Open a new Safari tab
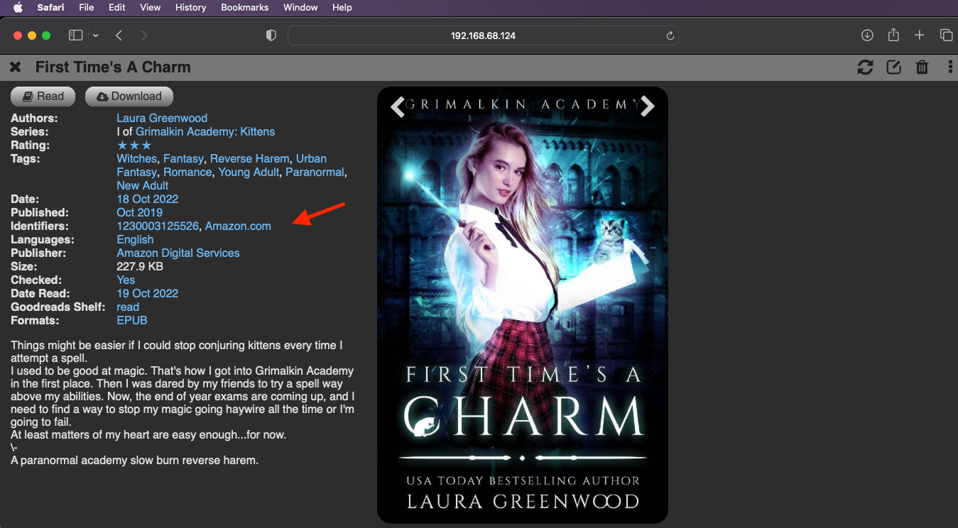Viewport: 958px width, 528px height. (920, 35)
